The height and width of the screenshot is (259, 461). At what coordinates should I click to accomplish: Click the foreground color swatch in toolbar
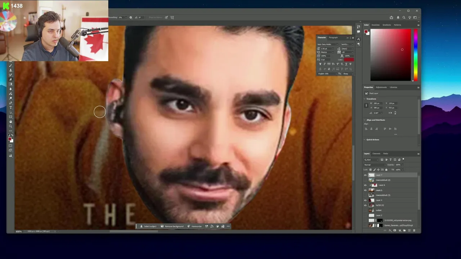(9, 139)
